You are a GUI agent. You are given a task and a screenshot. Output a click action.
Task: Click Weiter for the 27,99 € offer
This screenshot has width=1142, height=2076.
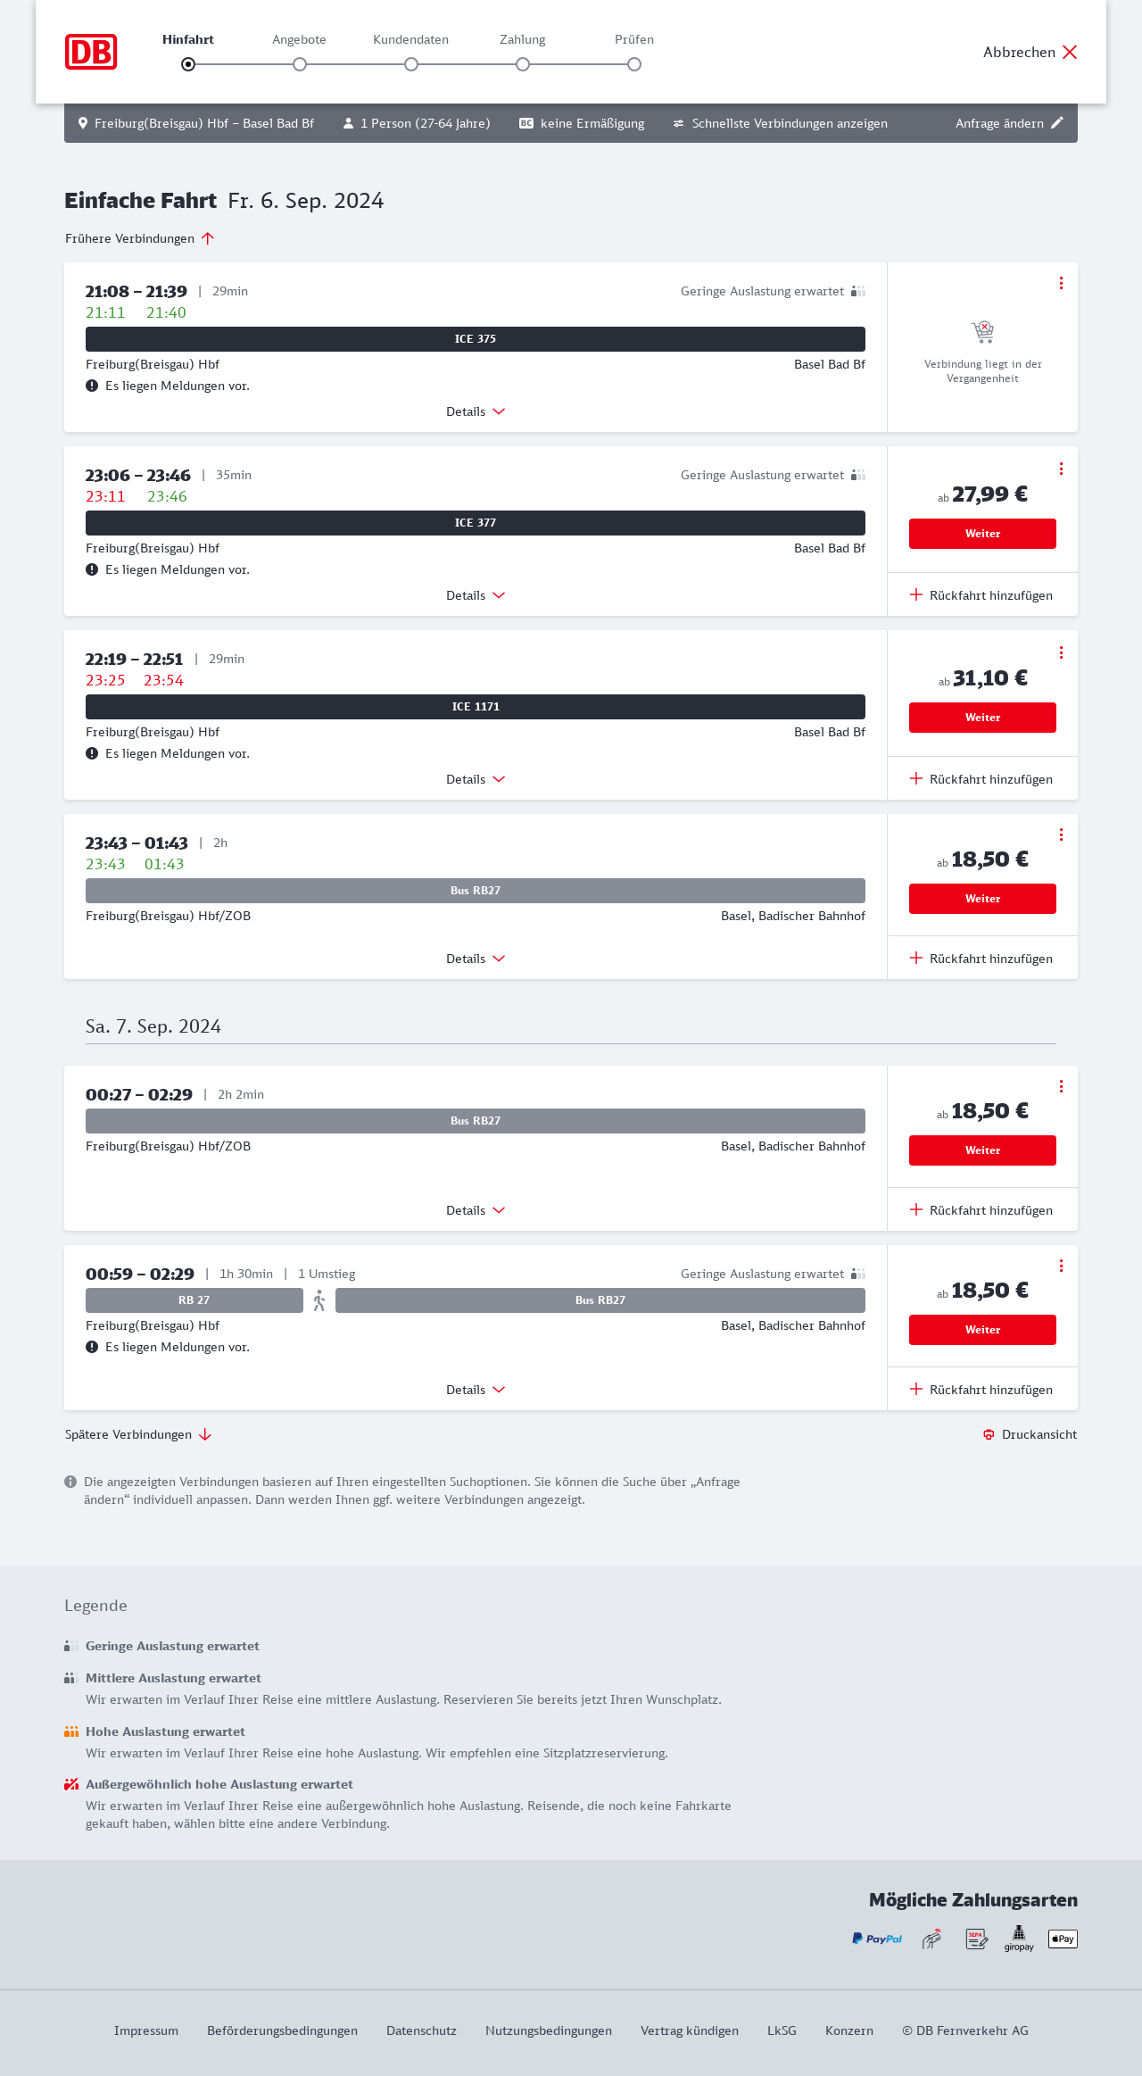click(x=982, y=534)
